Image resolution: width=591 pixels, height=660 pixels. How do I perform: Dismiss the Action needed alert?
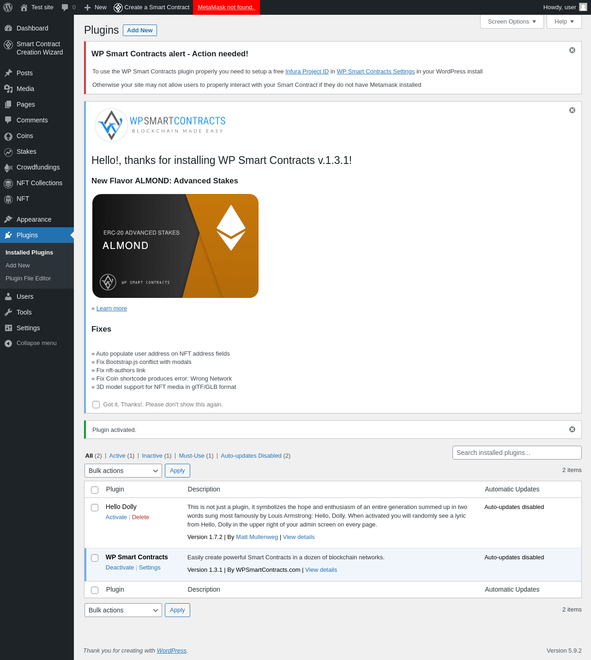point(572,50)
